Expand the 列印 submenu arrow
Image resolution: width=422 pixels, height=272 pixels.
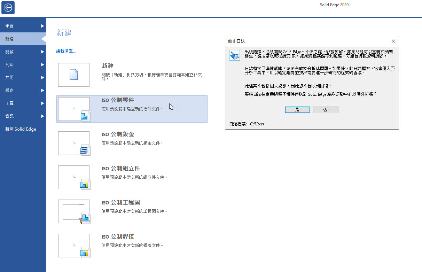coord(42,65)
